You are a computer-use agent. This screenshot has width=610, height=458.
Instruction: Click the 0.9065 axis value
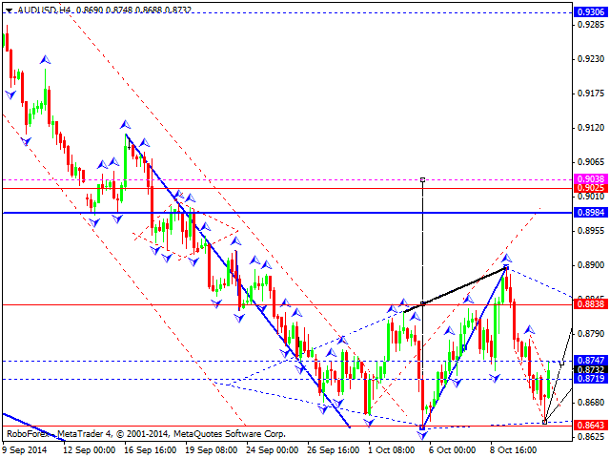pos(591,162)
